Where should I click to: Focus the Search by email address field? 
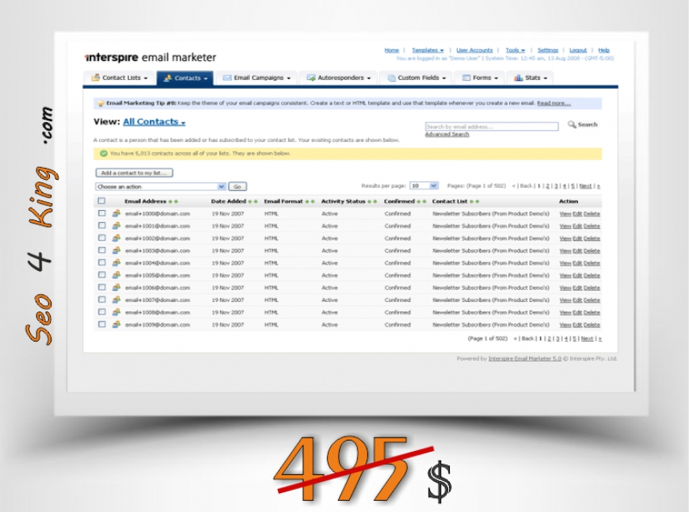492,127
